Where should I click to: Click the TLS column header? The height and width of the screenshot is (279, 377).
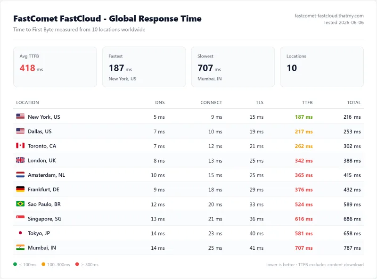pyautogui.click(x=260, y=102)
